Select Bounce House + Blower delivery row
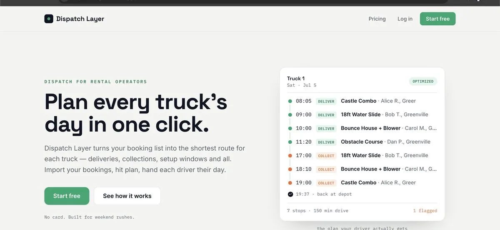 point(362,128)
